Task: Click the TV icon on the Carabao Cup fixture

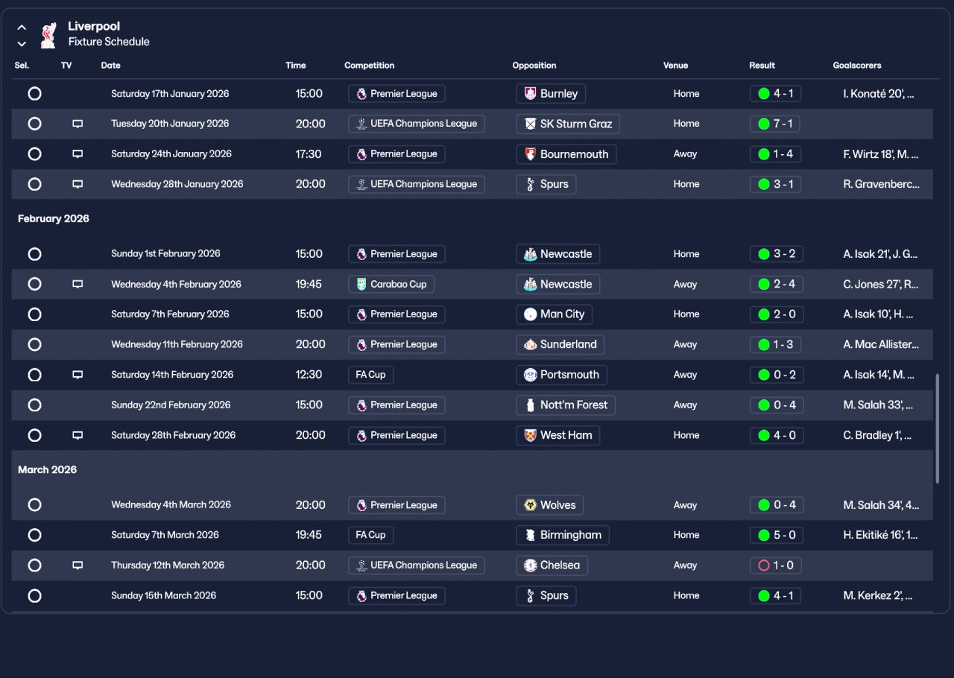Action: point(78,284)
